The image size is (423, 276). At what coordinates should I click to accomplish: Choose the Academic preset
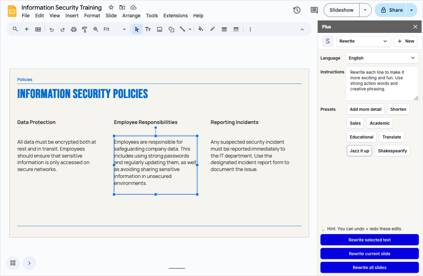click(x=380, y=123)
